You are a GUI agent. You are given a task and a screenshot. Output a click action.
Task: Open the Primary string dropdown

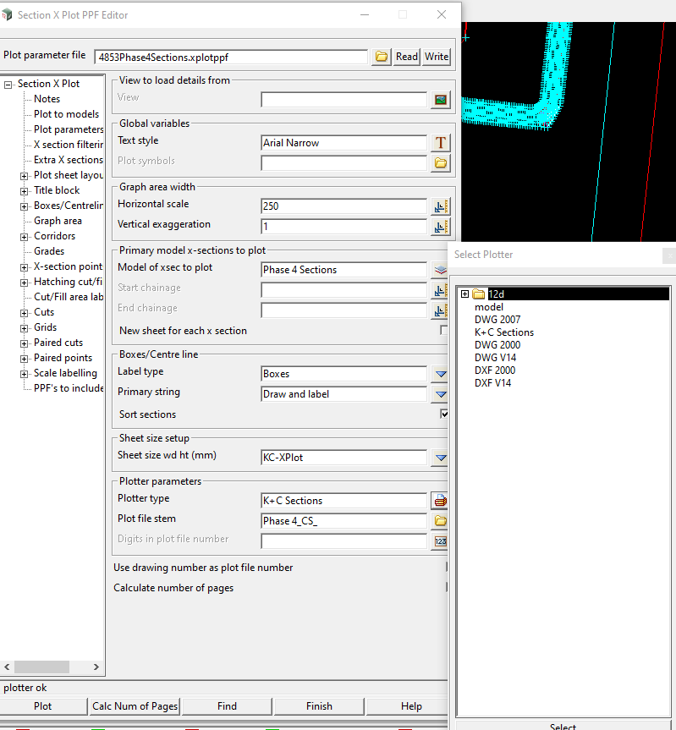439,394
